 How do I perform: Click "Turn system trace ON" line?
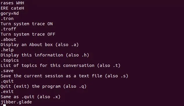click(x=27, y=24)
